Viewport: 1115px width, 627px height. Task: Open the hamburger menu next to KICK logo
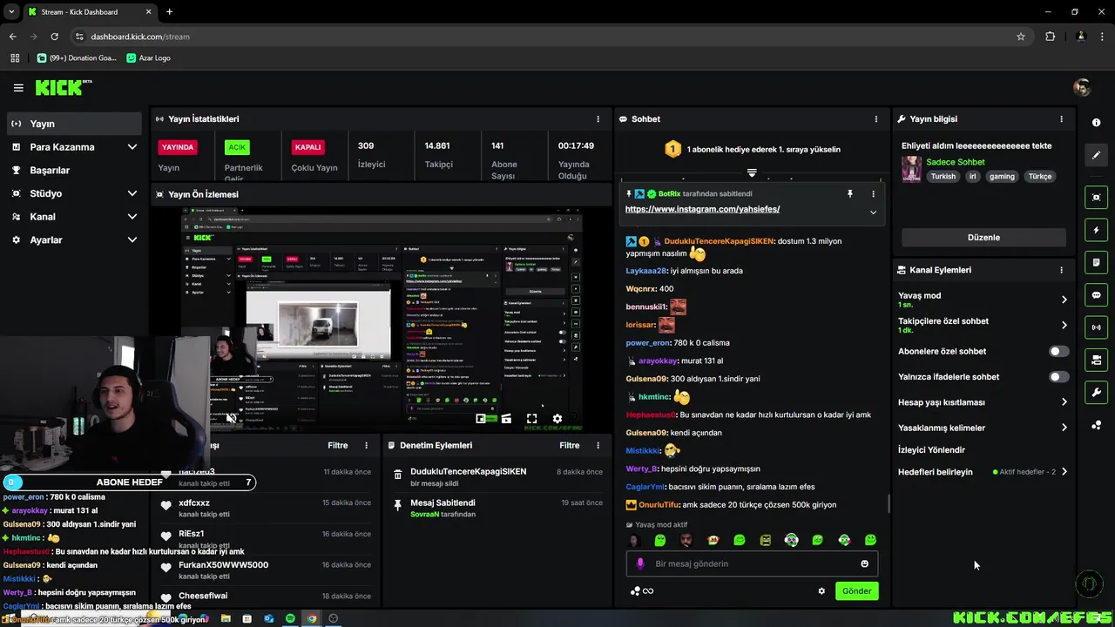tap(18, 88)
